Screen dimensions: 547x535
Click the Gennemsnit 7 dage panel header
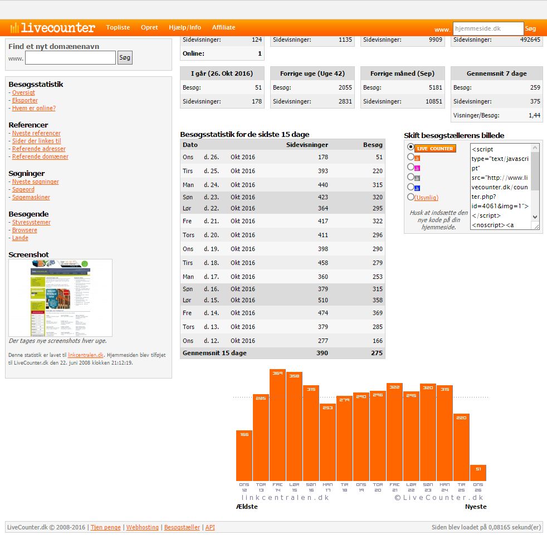[x=497, y=73]
